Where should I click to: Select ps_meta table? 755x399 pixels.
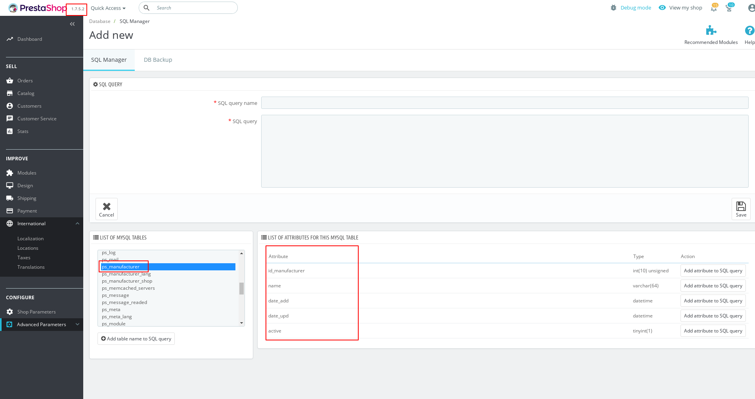tap(168, 310)
